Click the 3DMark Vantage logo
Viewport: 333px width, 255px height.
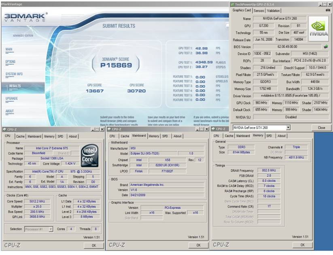pos(25,17)
